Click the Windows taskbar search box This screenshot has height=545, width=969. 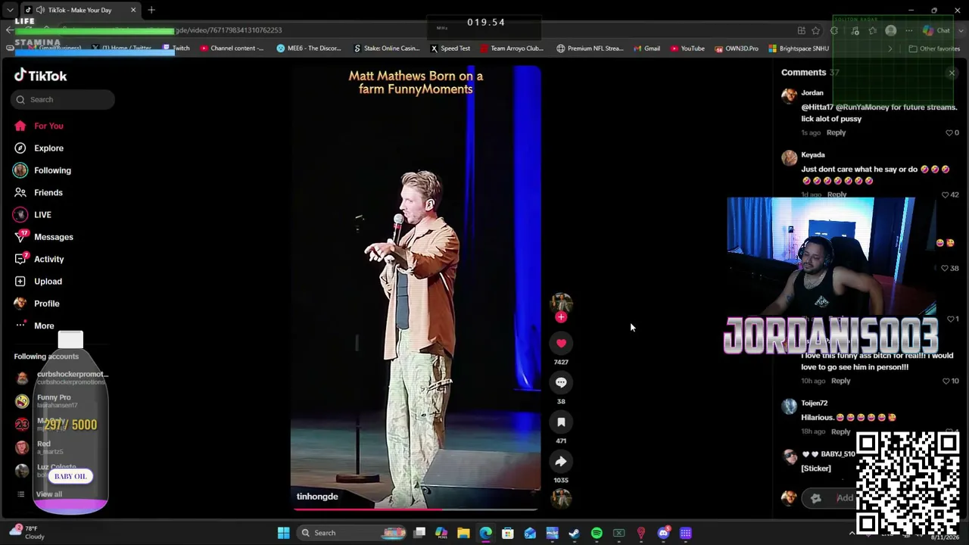pyautogui.click(x=353, y=533)
